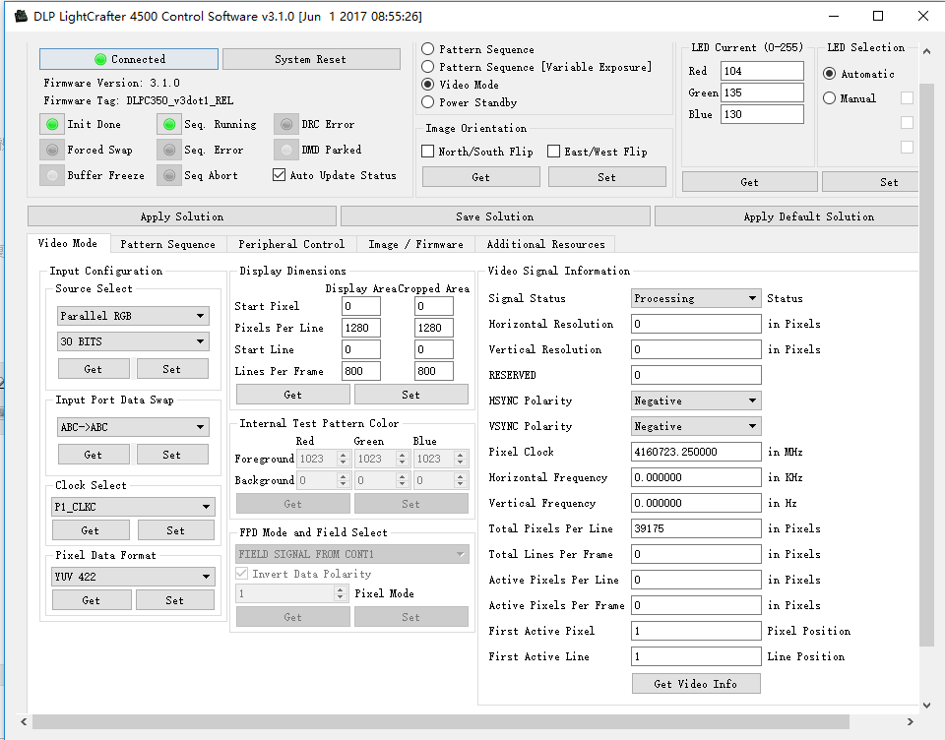Screen dimensions: 945x740
Task: Disable Auto Update Status checkbox
Action: point(279,176)
